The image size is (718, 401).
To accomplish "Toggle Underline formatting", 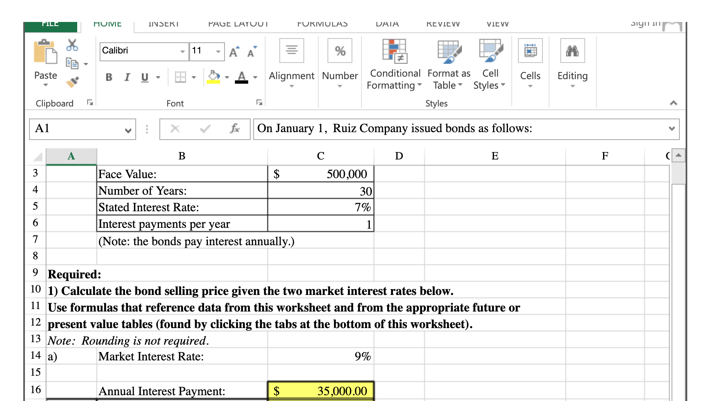I will [x=144, y=77].
